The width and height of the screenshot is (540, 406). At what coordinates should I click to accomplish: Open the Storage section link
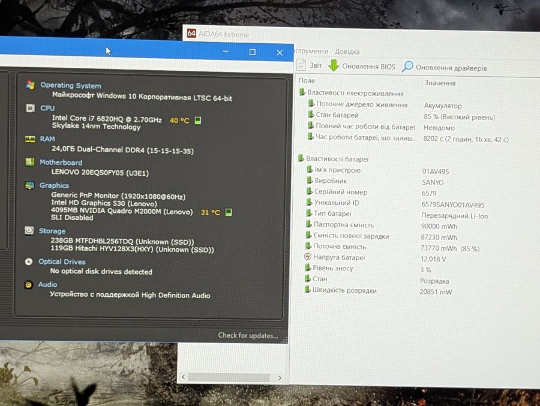click(x=52, y=231)
